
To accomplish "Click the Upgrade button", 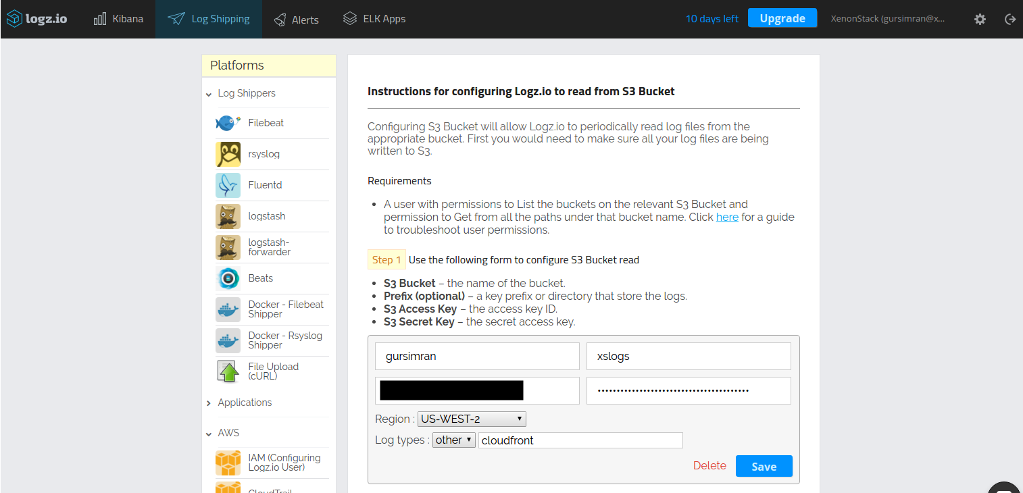I will [x=782, y=18].
